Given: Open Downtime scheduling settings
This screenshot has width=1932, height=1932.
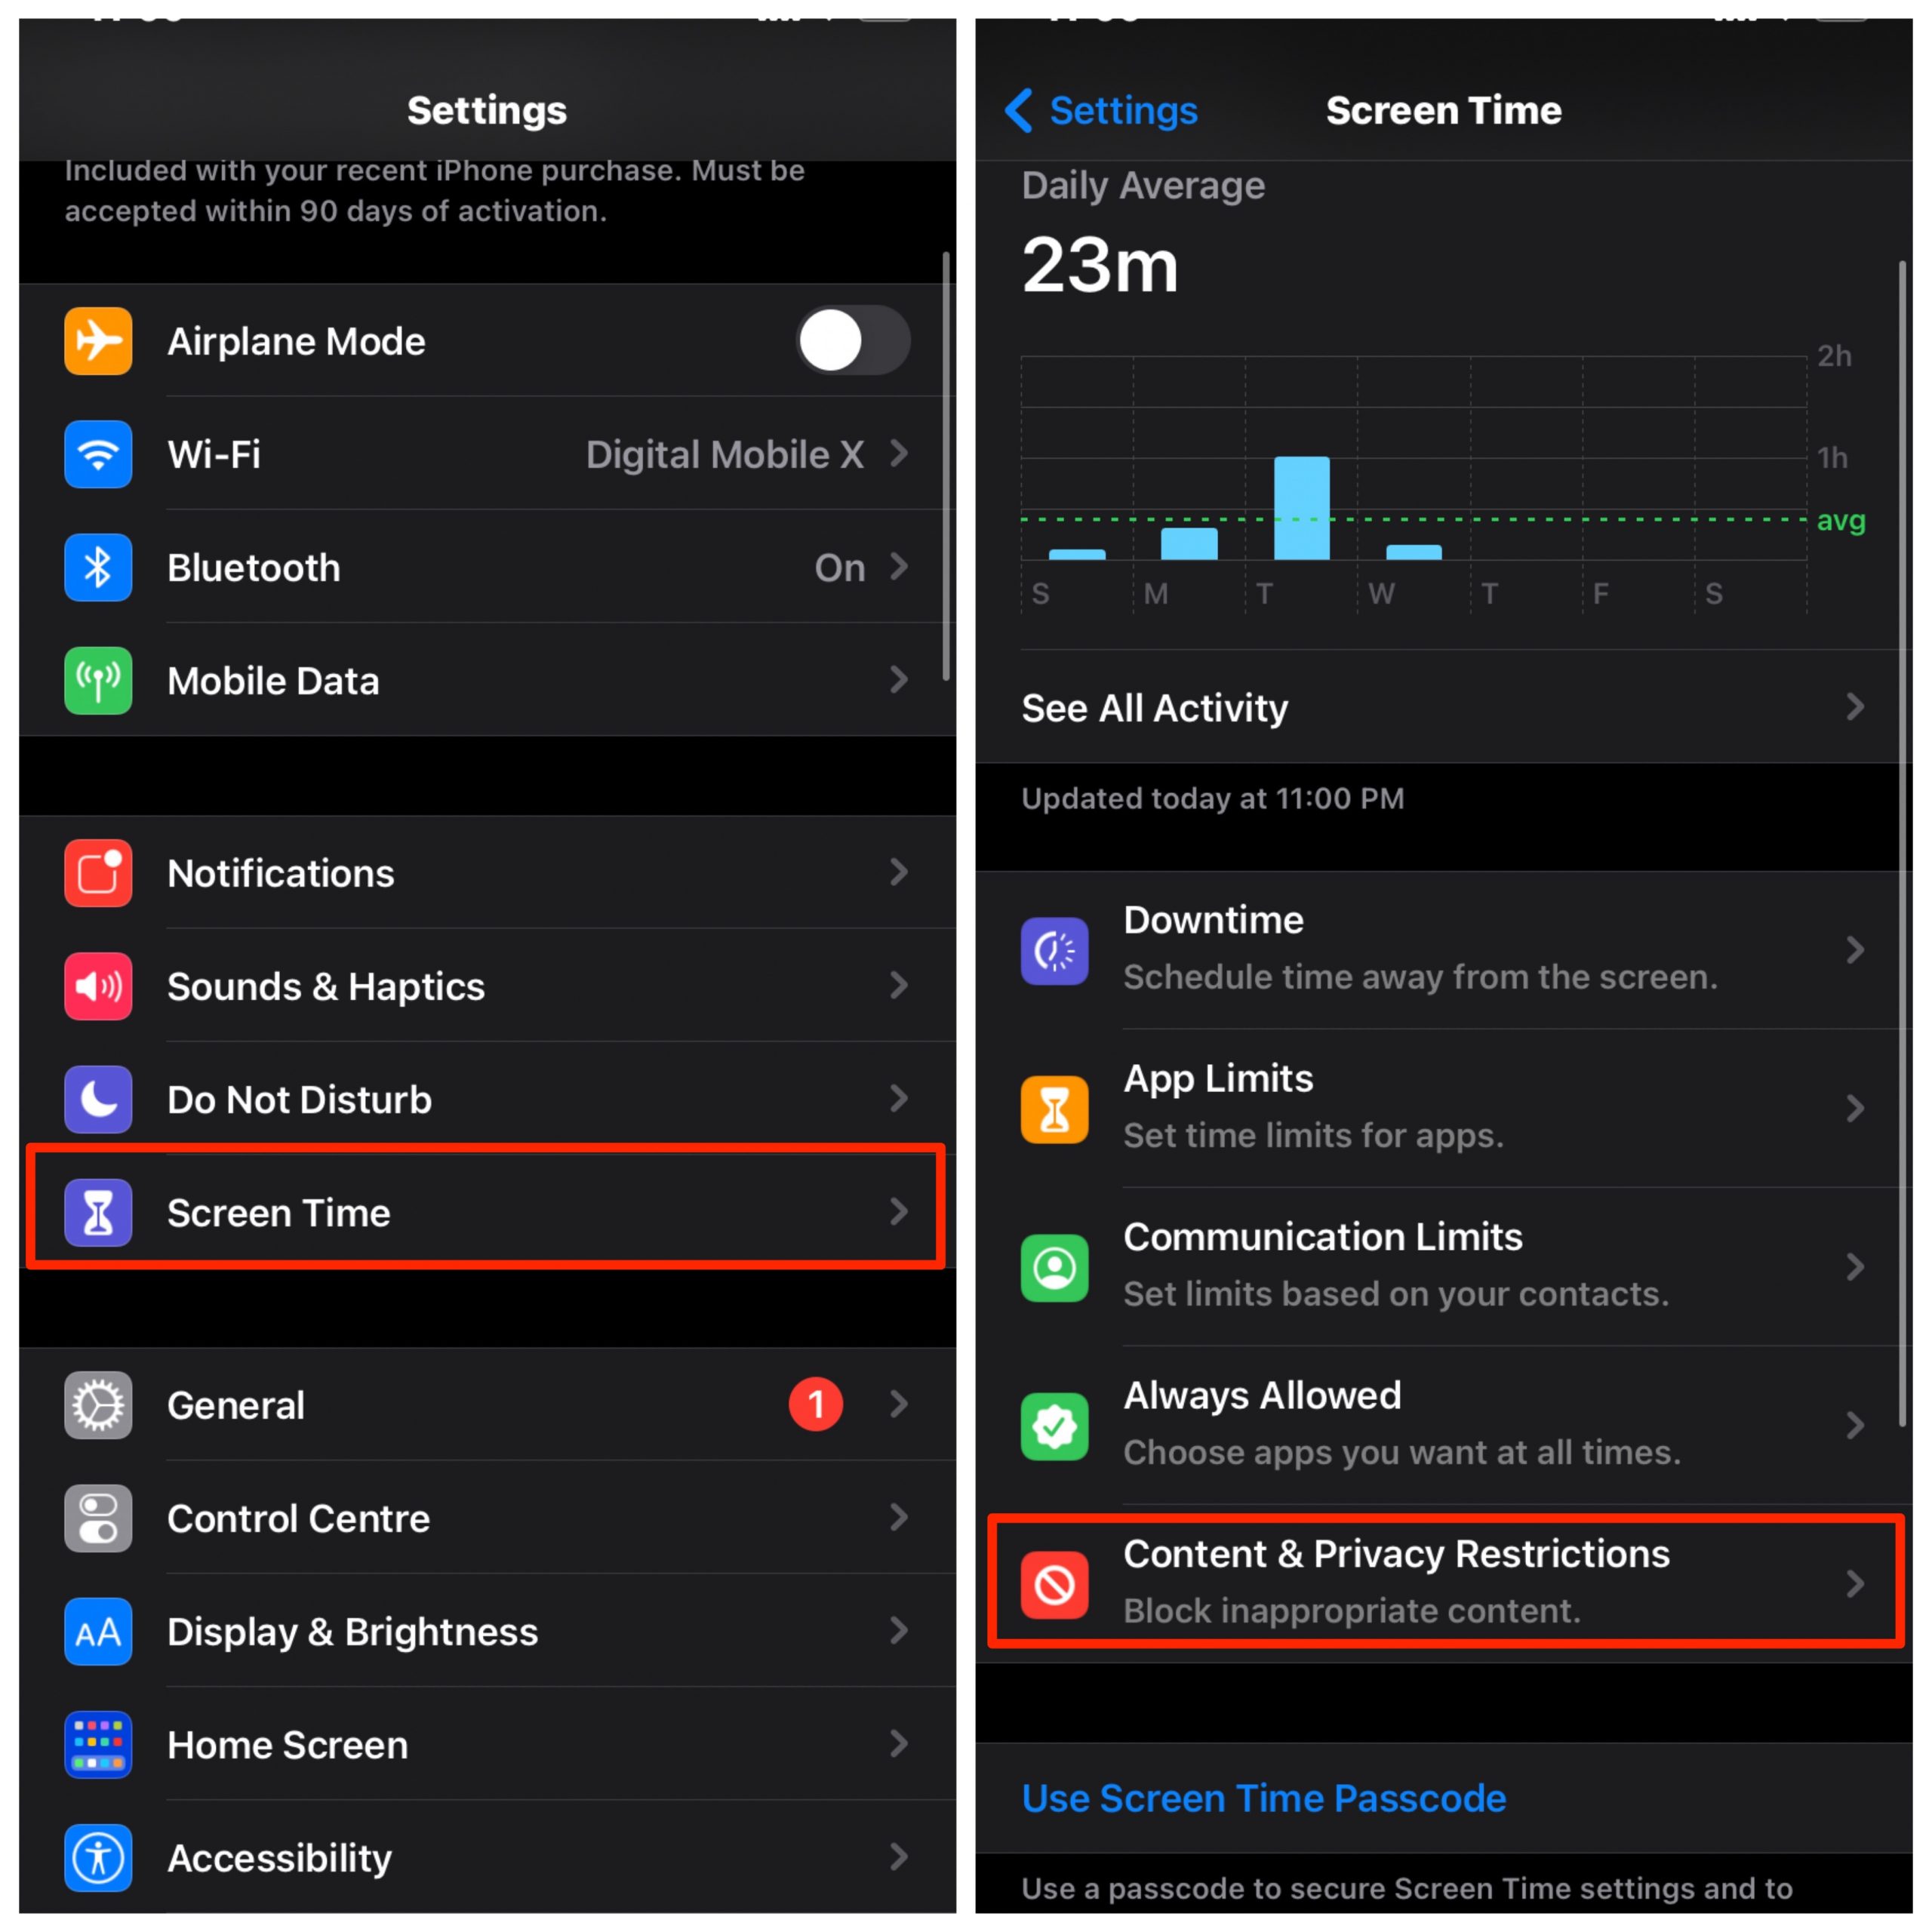Looking at the screenshot, I should point(1451,946).
